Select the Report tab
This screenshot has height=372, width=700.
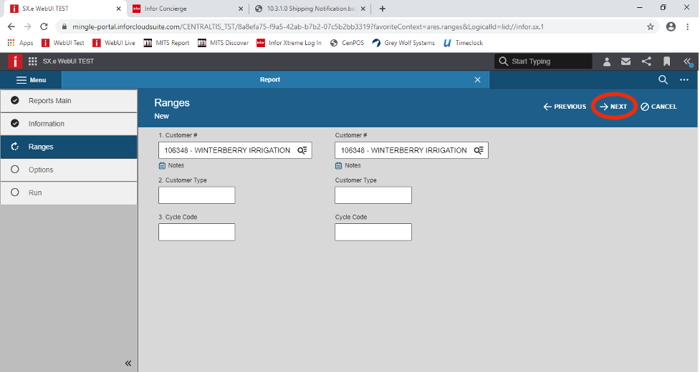pos(270,79)
